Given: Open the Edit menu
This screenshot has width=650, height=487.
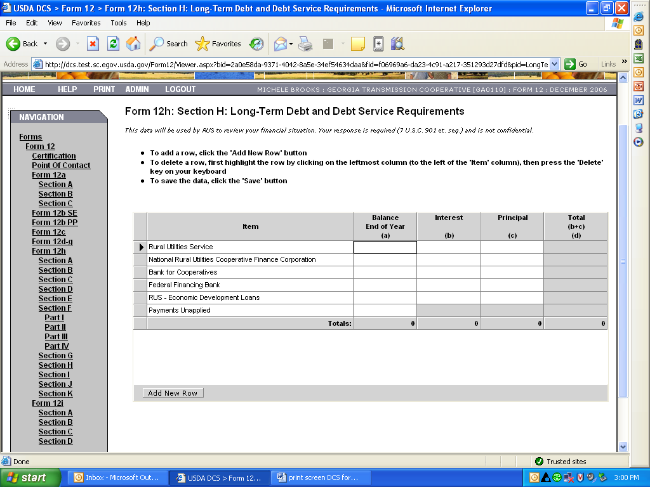Looking at the screenshot, I should coord(32,23).
